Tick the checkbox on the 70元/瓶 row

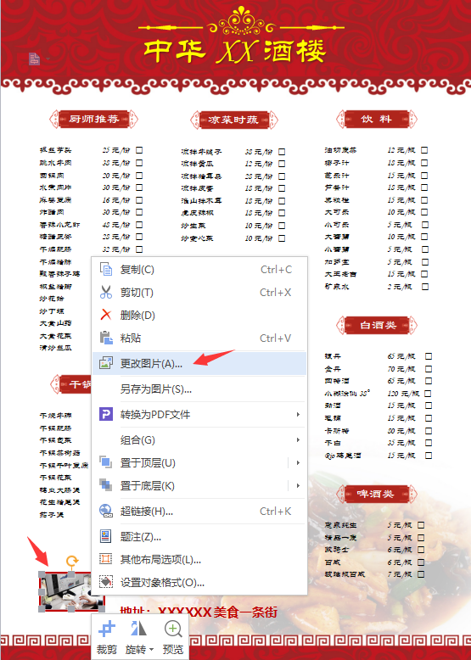pyautogui.click(x=429, y=369)
